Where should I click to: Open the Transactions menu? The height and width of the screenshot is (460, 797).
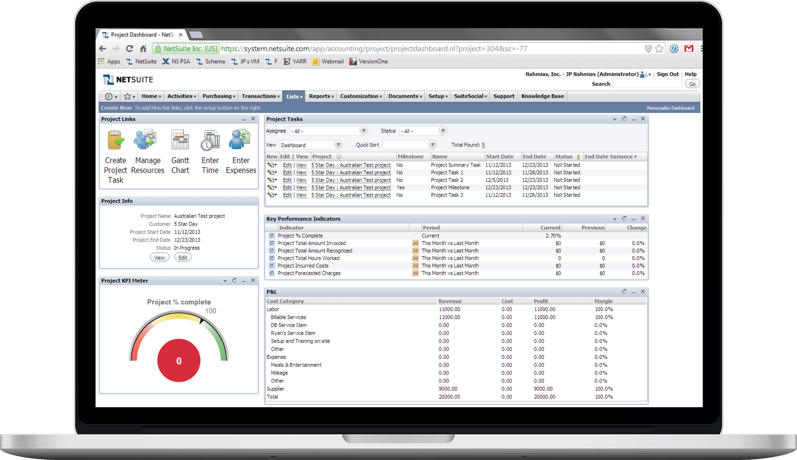(261, 96)
